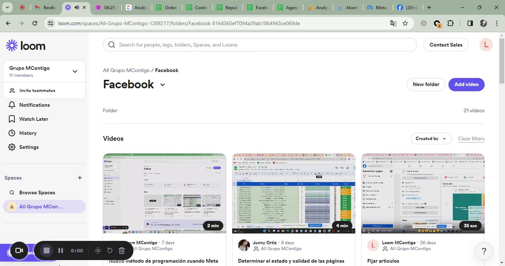Open the Watch Later bookmark item
505x266 pixels.
pos(29,119)
